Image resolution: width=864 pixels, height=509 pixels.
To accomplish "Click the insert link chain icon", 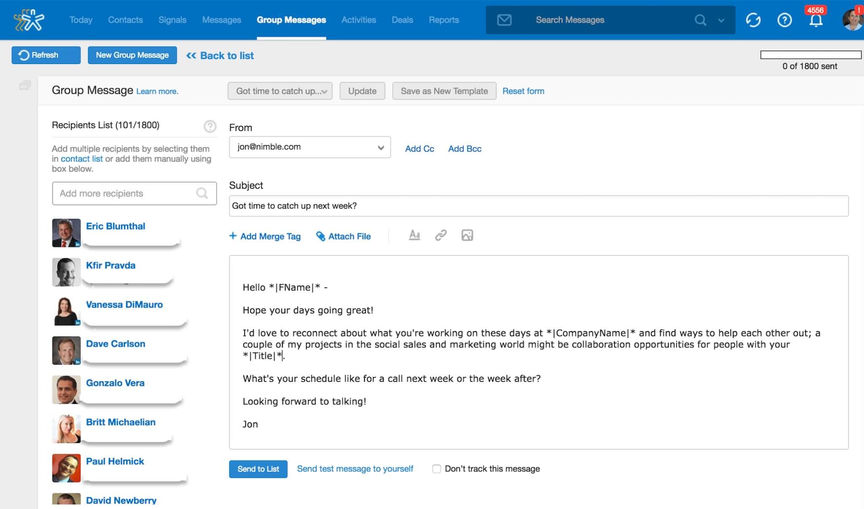I will pos(440,235).
